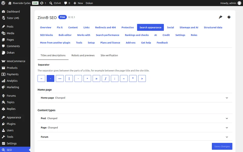Open Redirects and 404 tab
Viewport: 243px width, 152px height.
(105, 27)
